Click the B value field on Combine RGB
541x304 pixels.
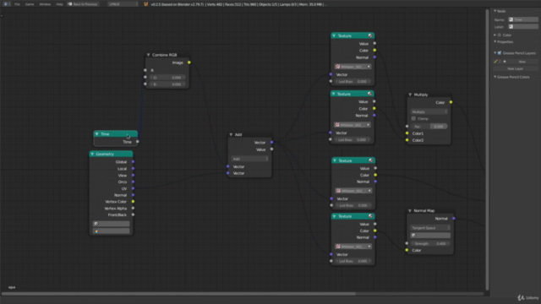[x=167, y=84]
